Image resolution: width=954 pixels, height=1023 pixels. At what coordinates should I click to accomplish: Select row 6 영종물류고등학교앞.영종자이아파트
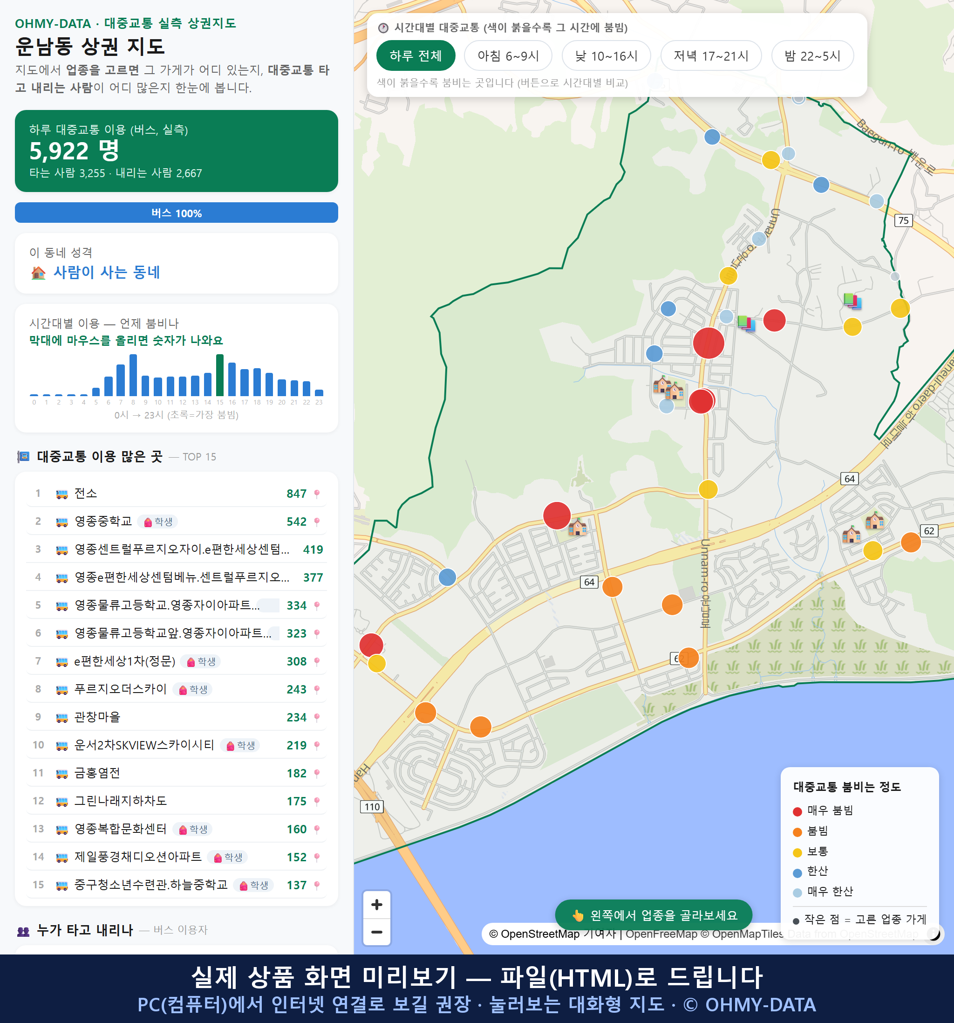click(177, 633)
